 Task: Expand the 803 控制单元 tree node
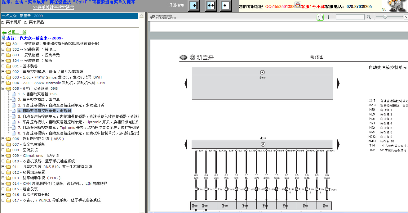pyautogui.click(x=3, y=55)
